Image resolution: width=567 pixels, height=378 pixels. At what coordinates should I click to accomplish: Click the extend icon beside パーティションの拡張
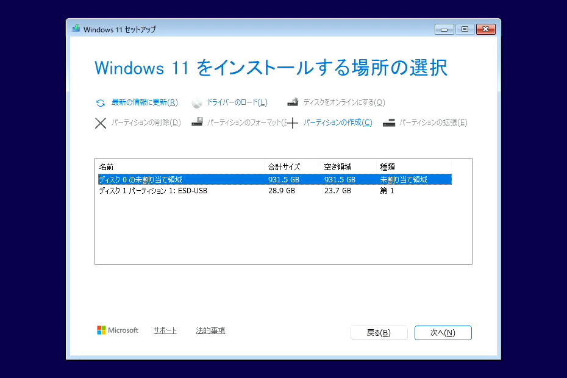(389, 121)
